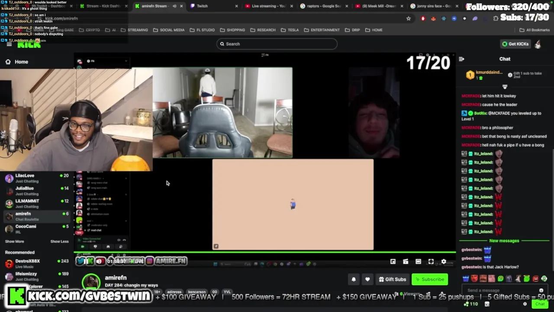This screenshot has height=312, width=554.
Task: Open the LilacLove channel in sidebar
Action: [x=37, y=178]
